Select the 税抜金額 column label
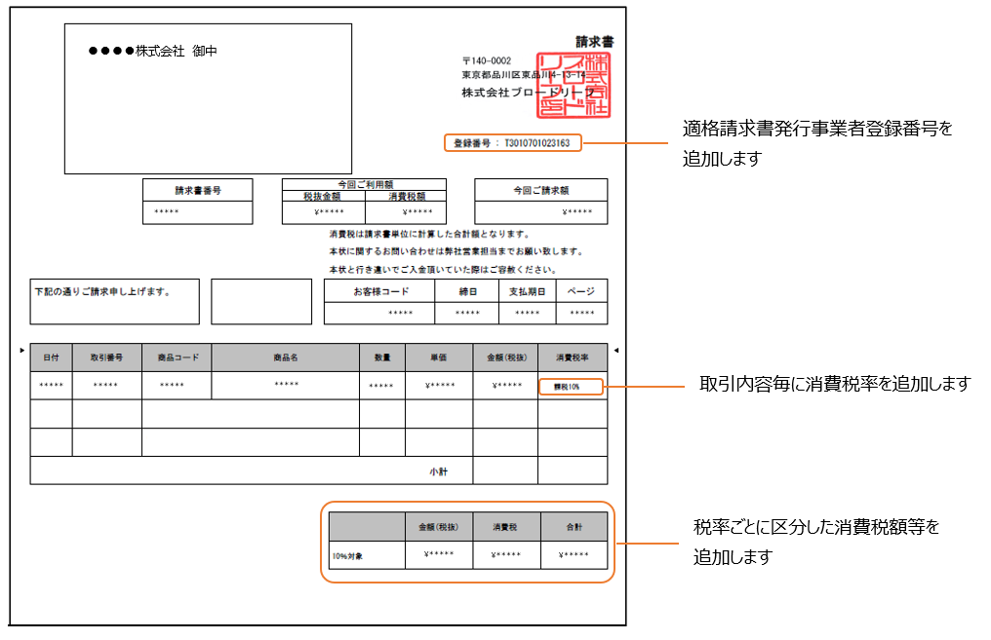 click(324, 196)
